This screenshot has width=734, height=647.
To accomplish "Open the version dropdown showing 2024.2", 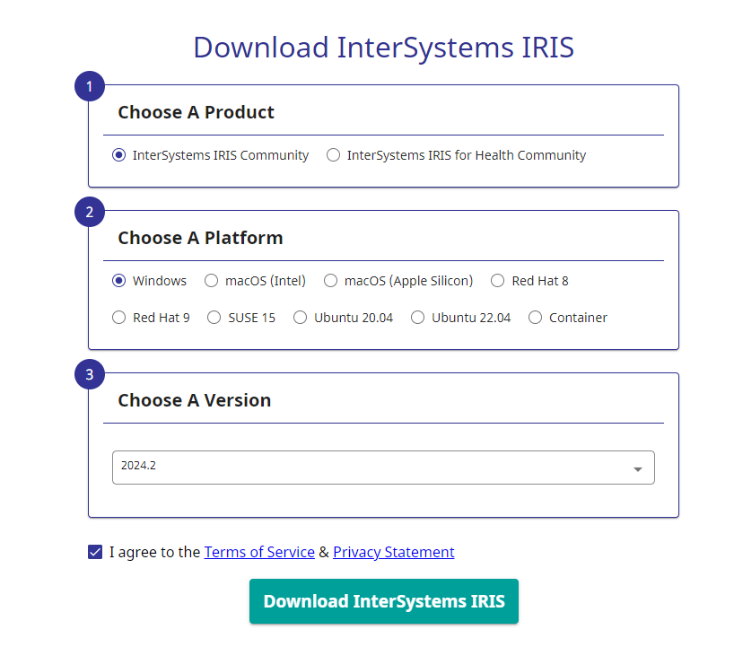I will [383, 468].
